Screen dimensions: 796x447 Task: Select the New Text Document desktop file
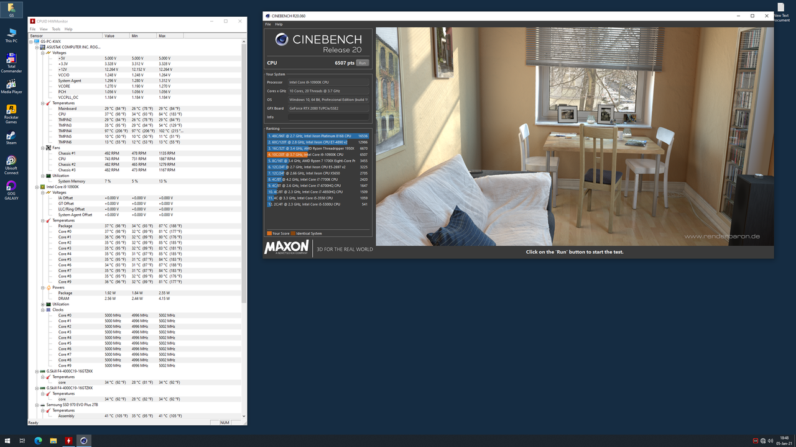[781, 12]
